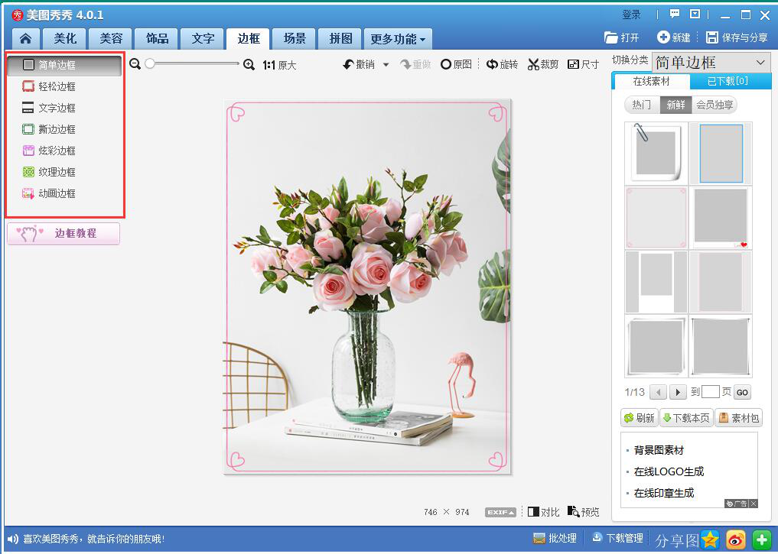Expand the 更多功能 dropdown menu
The width and height of the screenshot is (778, 554).
398,39
